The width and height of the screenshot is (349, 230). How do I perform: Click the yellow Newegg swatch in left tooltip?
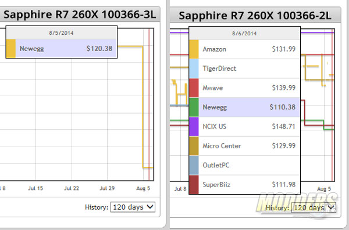(11, 48)
